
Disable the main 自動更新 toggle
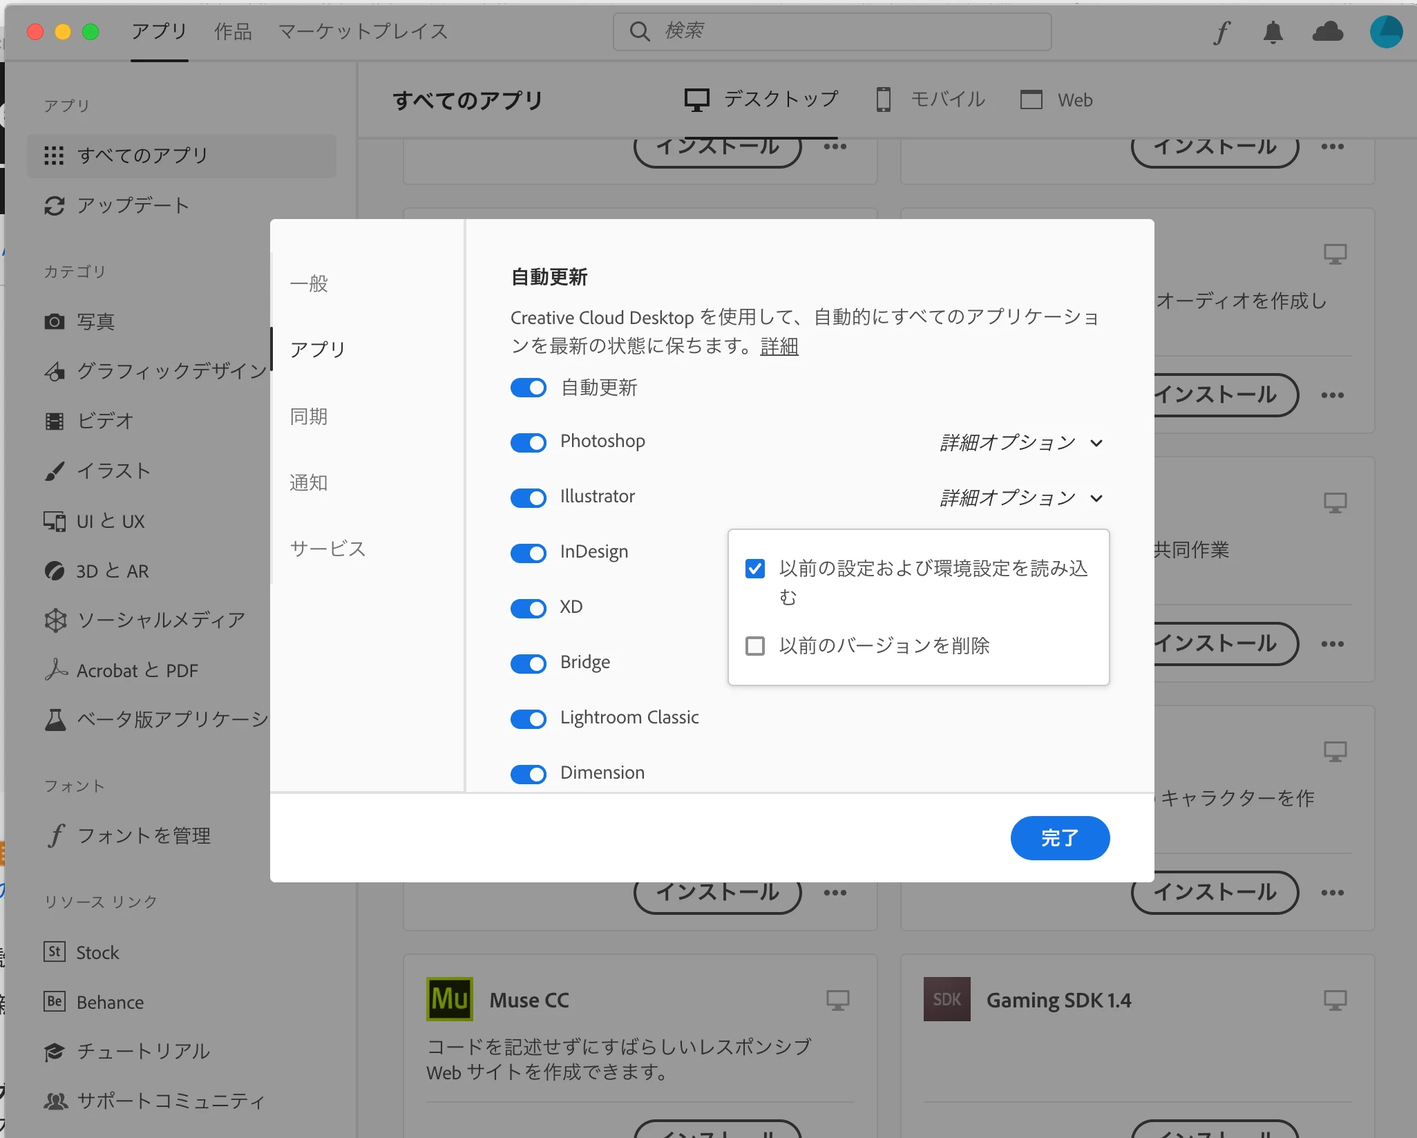tap(529, 388)
